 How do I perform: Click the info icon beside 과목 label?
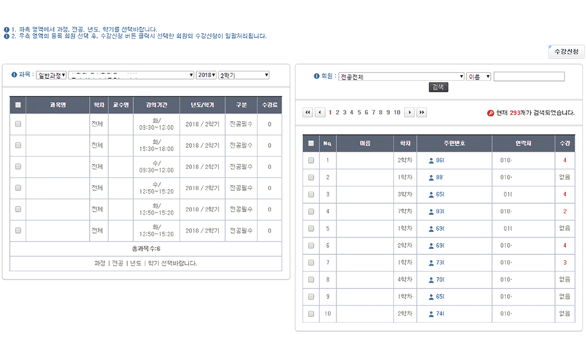(14, 74)
